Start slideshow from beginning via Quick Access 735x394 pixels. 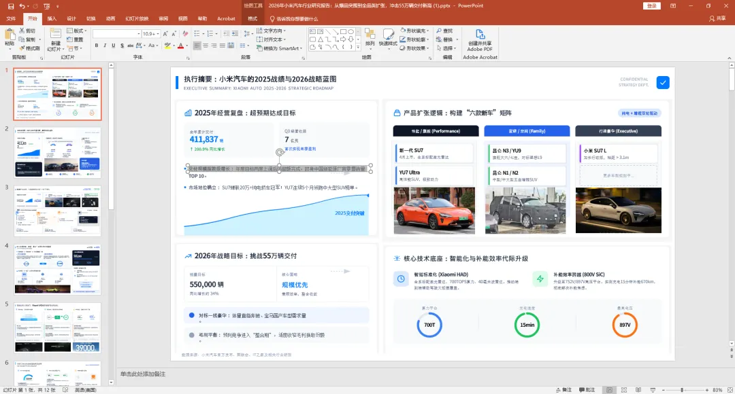(46, 6)
